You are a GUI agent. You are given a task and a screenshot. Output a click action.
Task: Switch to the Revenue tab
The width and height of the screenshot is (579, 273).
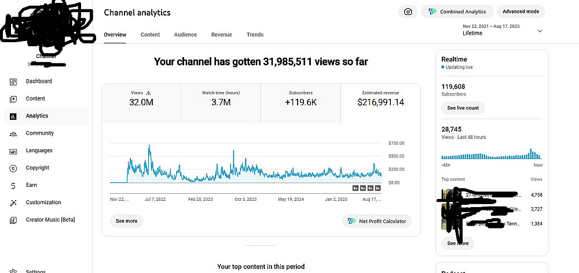point(221,35)
